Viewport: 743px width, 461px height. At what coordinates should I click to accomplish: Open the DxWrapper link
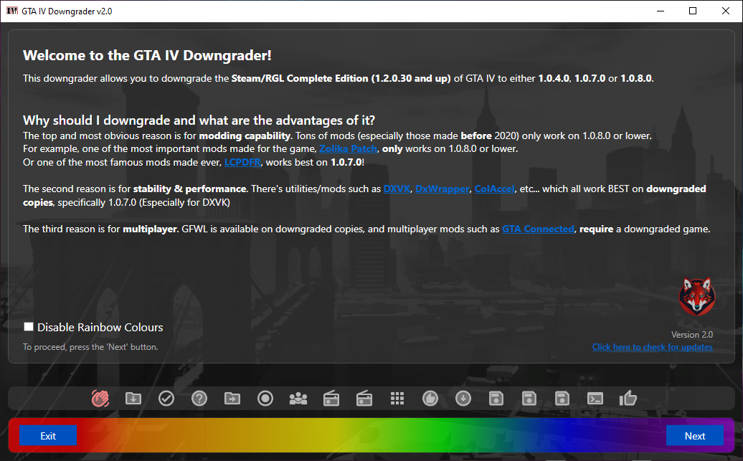click(442, 189)
